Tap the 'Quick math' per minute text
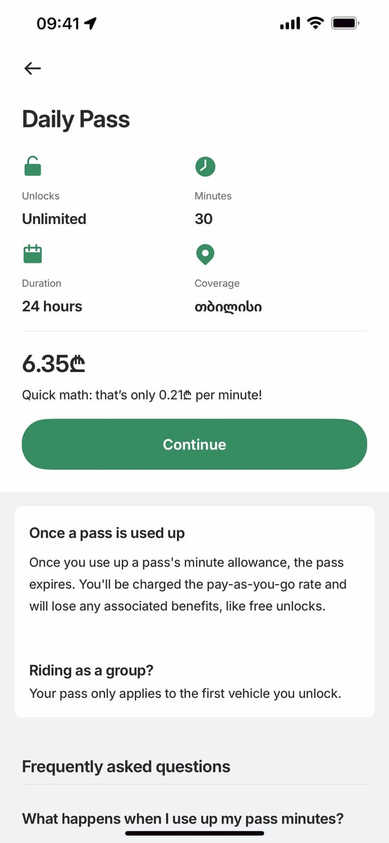Viewport: 389px width, 843px height. click(142, 395)
